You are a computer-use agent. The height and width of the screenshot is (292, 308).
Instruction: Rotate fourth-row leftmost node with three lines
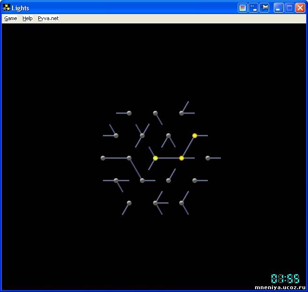116,181
